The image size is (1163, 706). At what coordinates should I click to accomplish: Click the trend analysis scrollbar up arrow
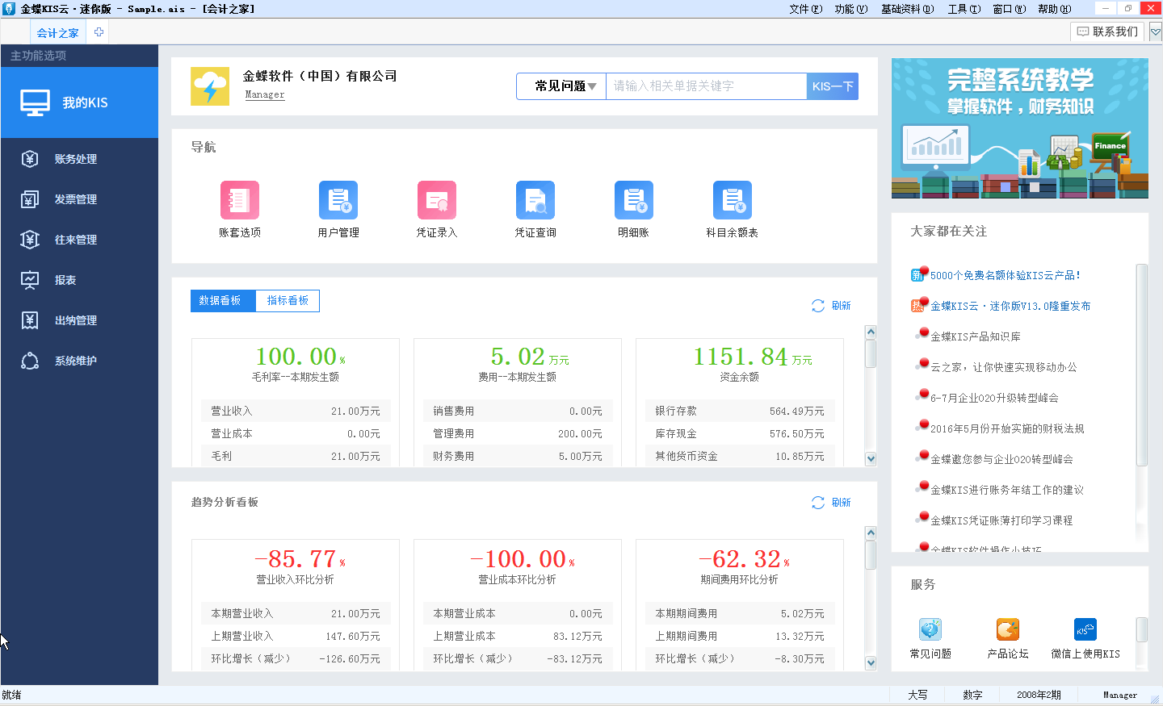tap(871, 533)
